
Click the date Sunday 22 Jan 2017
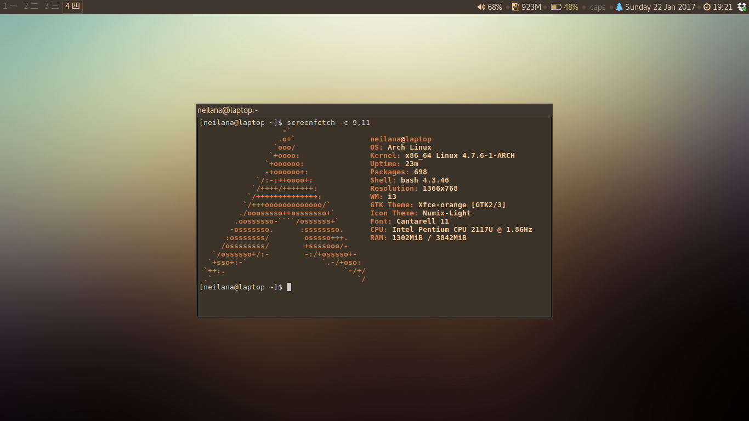pyautogui.click(x=660, y=7)
